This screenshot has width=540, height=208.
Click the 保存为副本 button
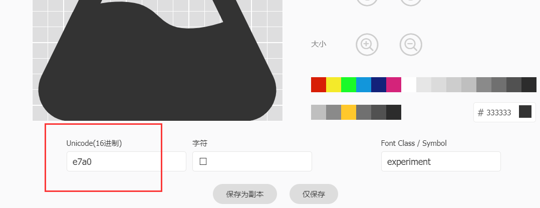(245, 194)
